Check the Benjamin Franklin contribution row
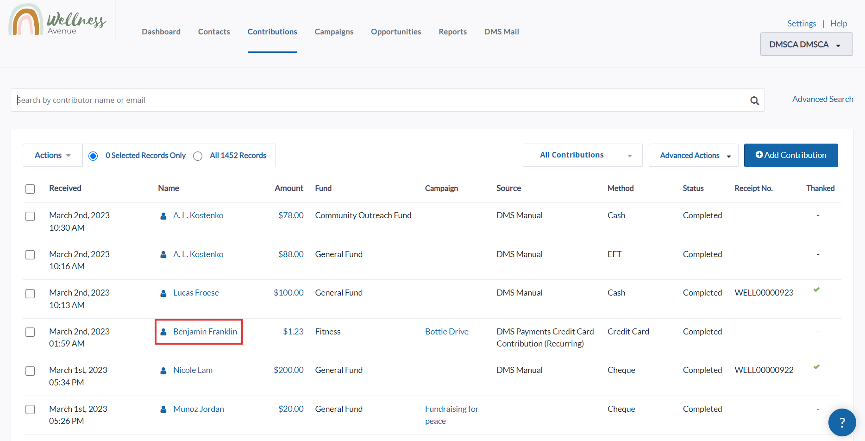Image resolution: width=865 pixels, height=441 pixels. pyautogui.click(x=30, y=332)
